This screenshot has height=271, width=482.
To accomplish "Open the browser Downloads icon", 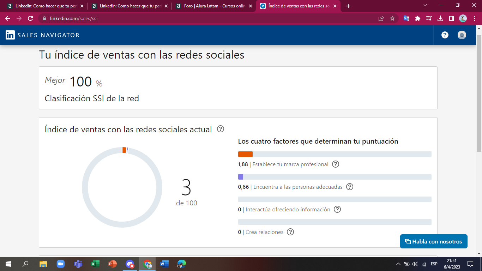I will point(440,18).
